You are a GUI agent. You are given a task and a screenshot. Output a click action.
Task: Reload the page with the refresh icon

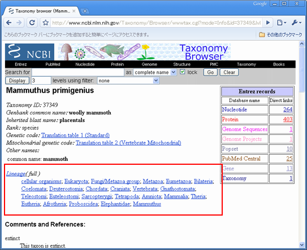[x=32, y=23]
